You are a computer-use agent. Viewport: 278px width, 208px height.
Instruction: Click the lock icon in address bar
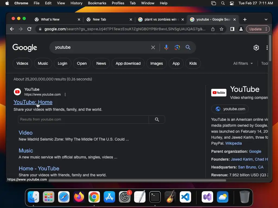40,29
